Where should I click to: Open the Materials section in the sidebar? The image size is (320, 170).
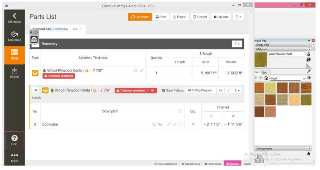[14, 36]
